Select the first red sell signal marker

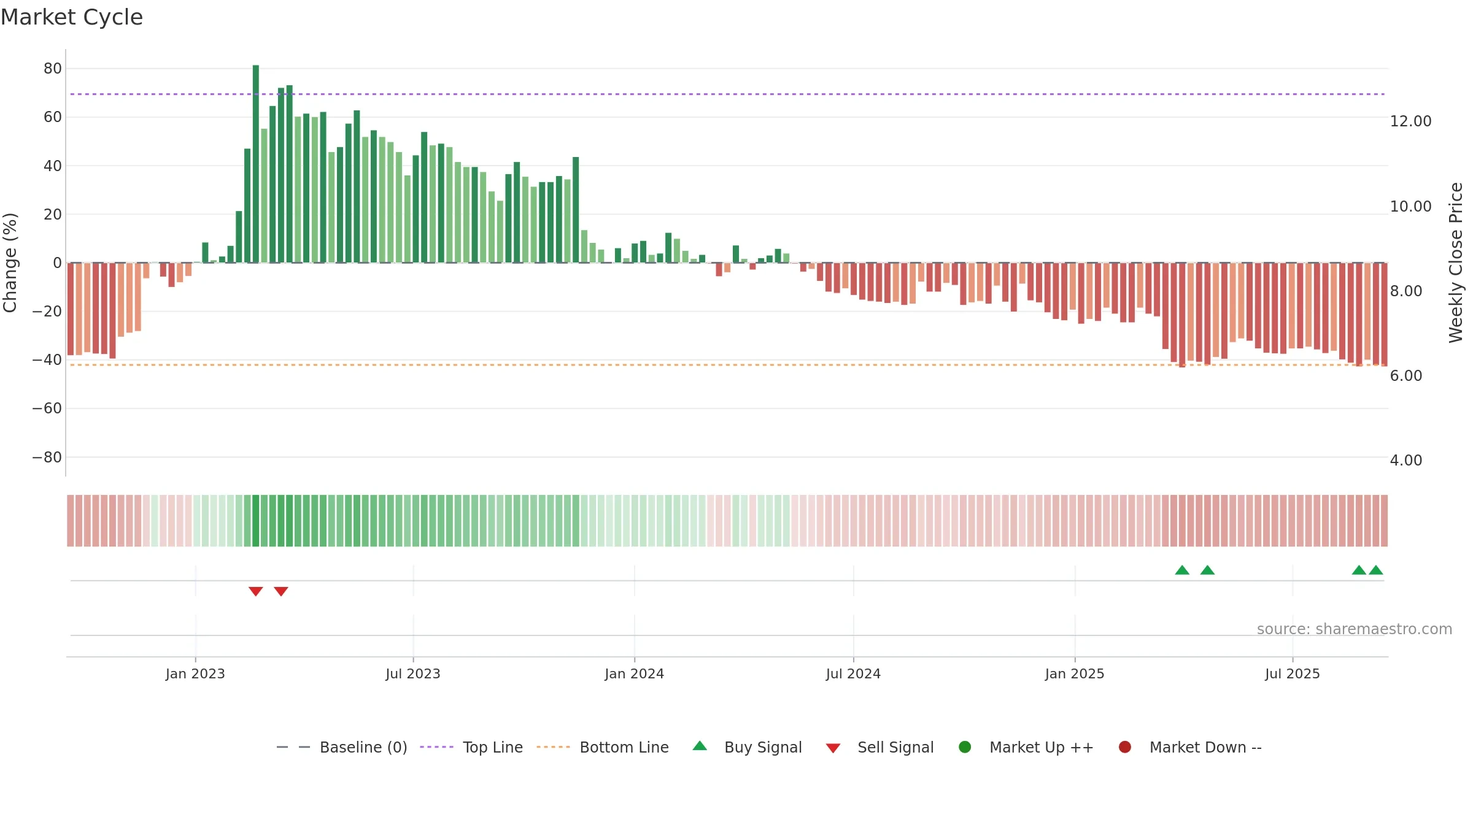[256, 591]
